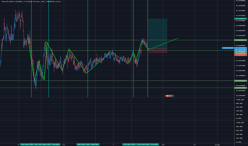Screen dimensions: 248x146
Task: Click the 16 Jul '20 14:00 time label
Action: pos(148,144)
